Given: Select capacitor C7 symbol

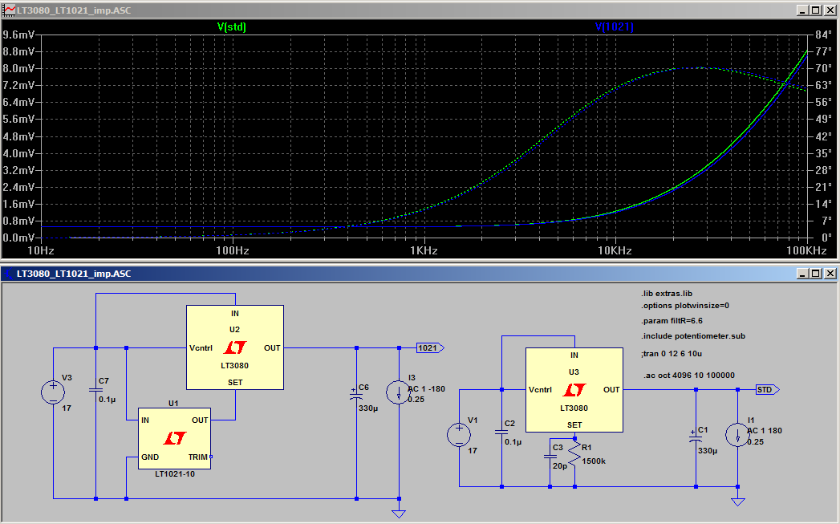Looking at the screenshot, I should [x=96, y=389].
